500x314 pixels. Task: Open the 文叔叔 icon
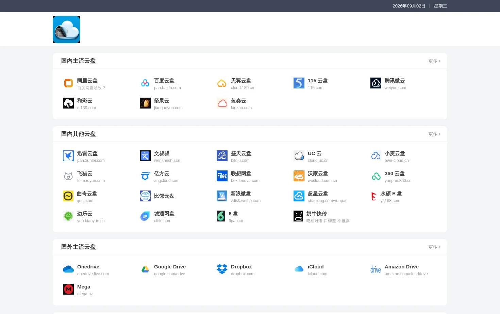pyautogui.click(x=145, y=156)
